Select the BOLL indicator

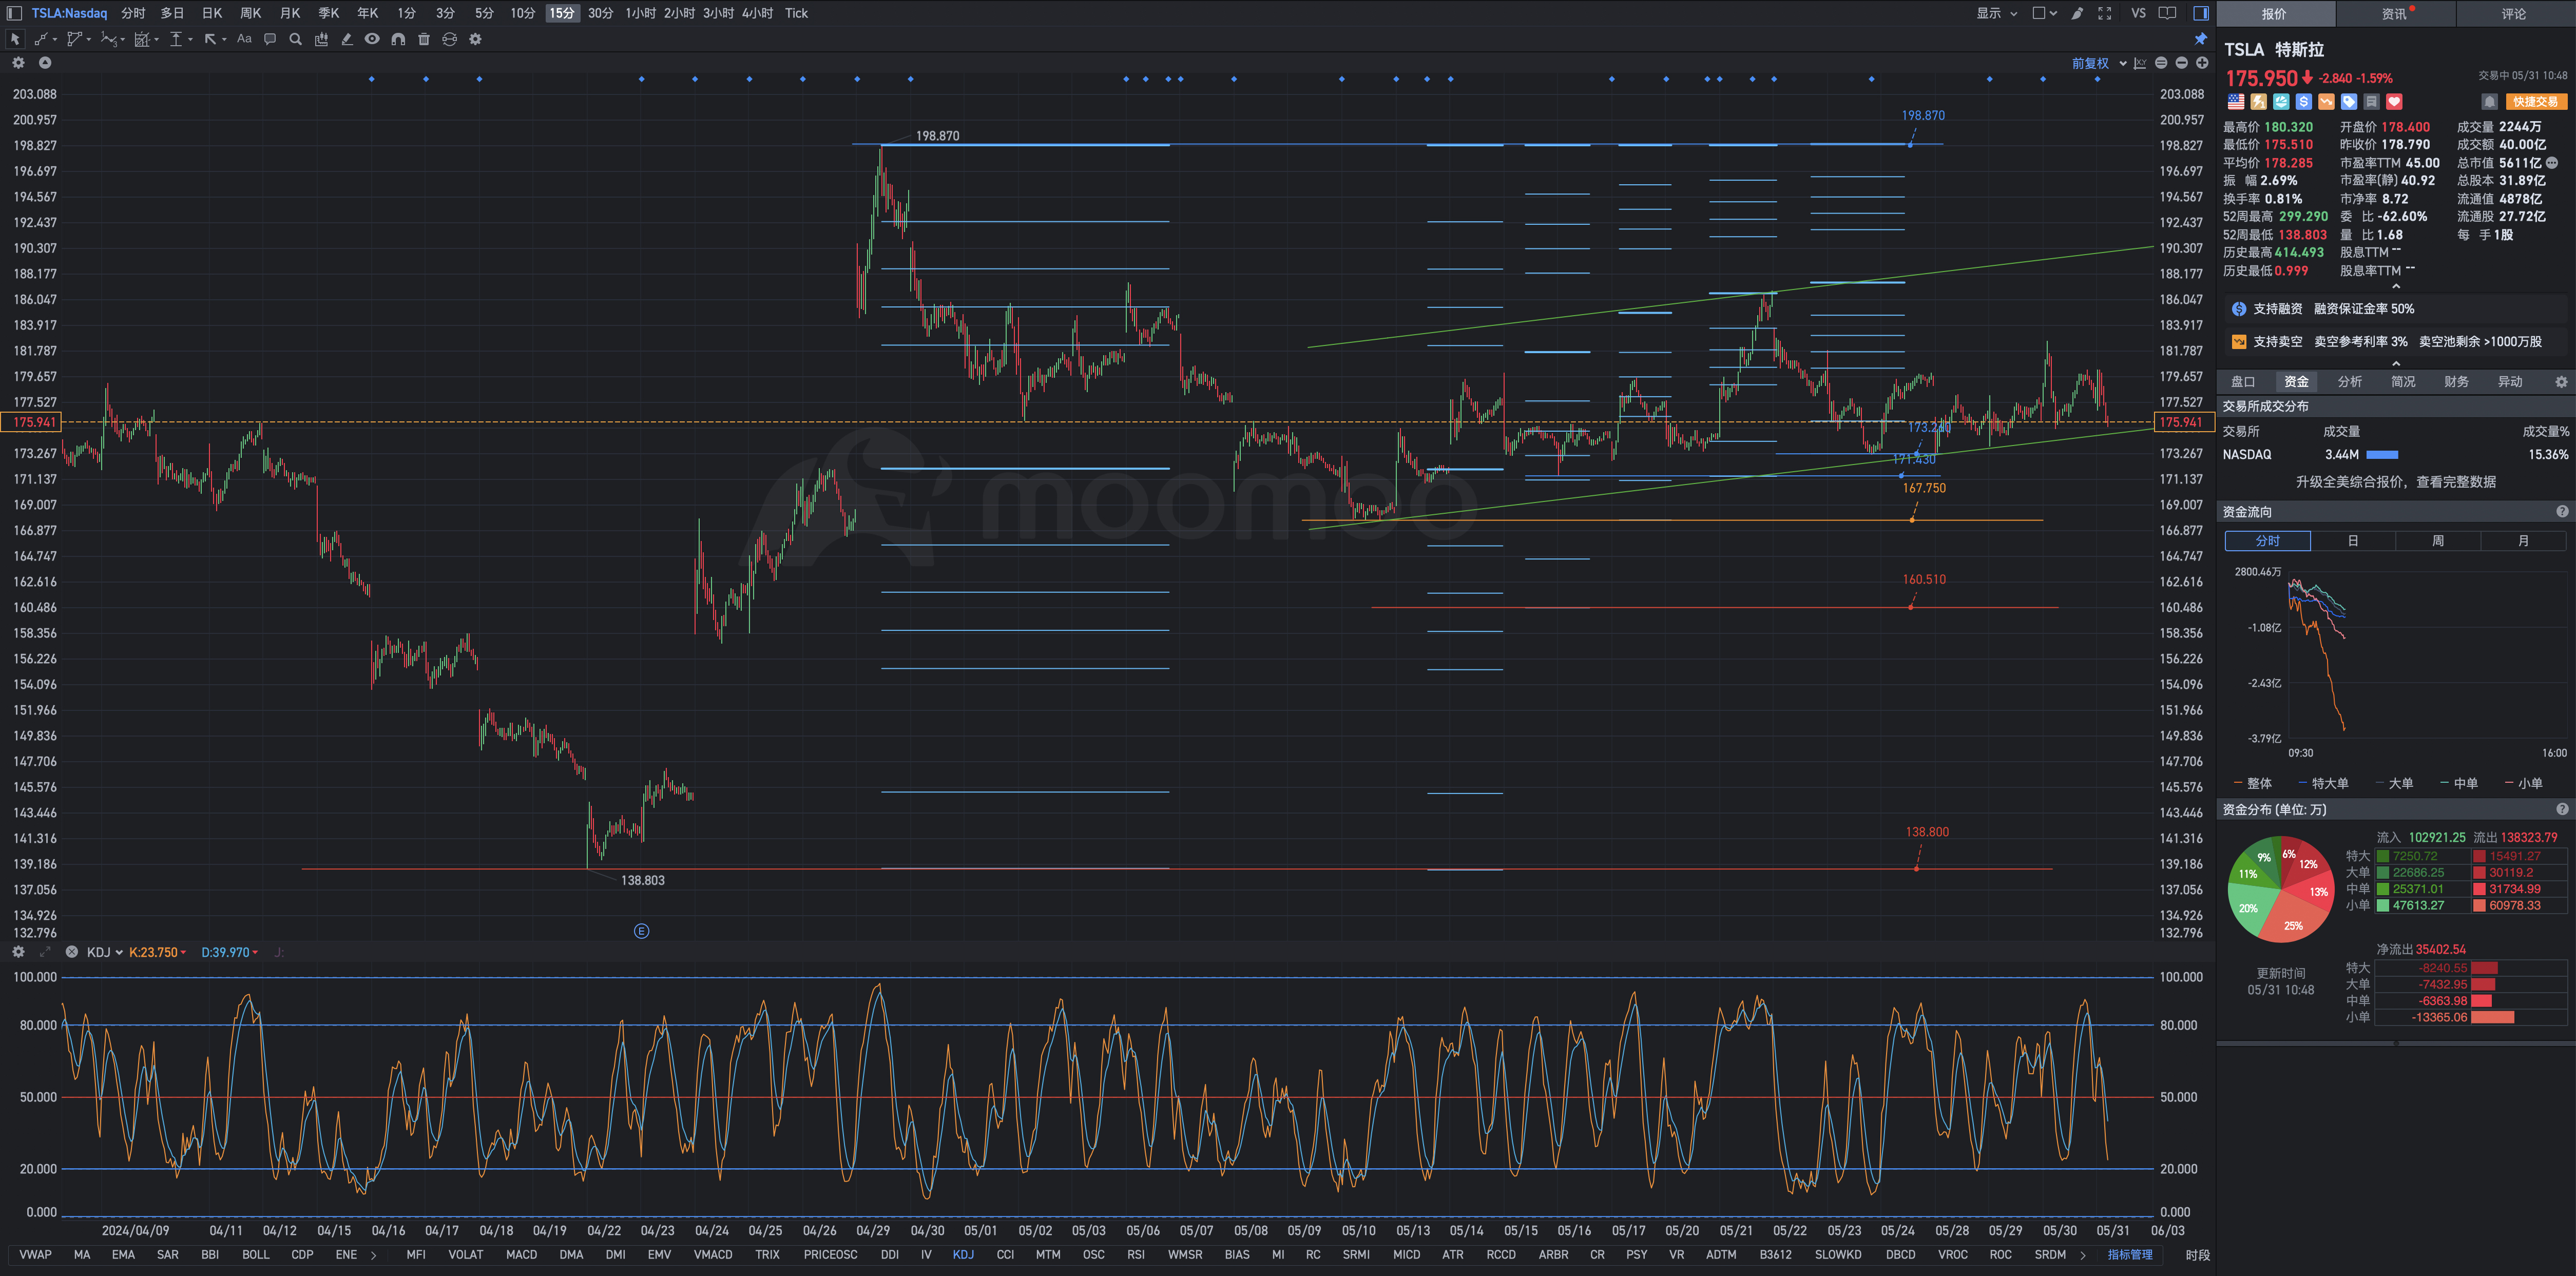256,1255
